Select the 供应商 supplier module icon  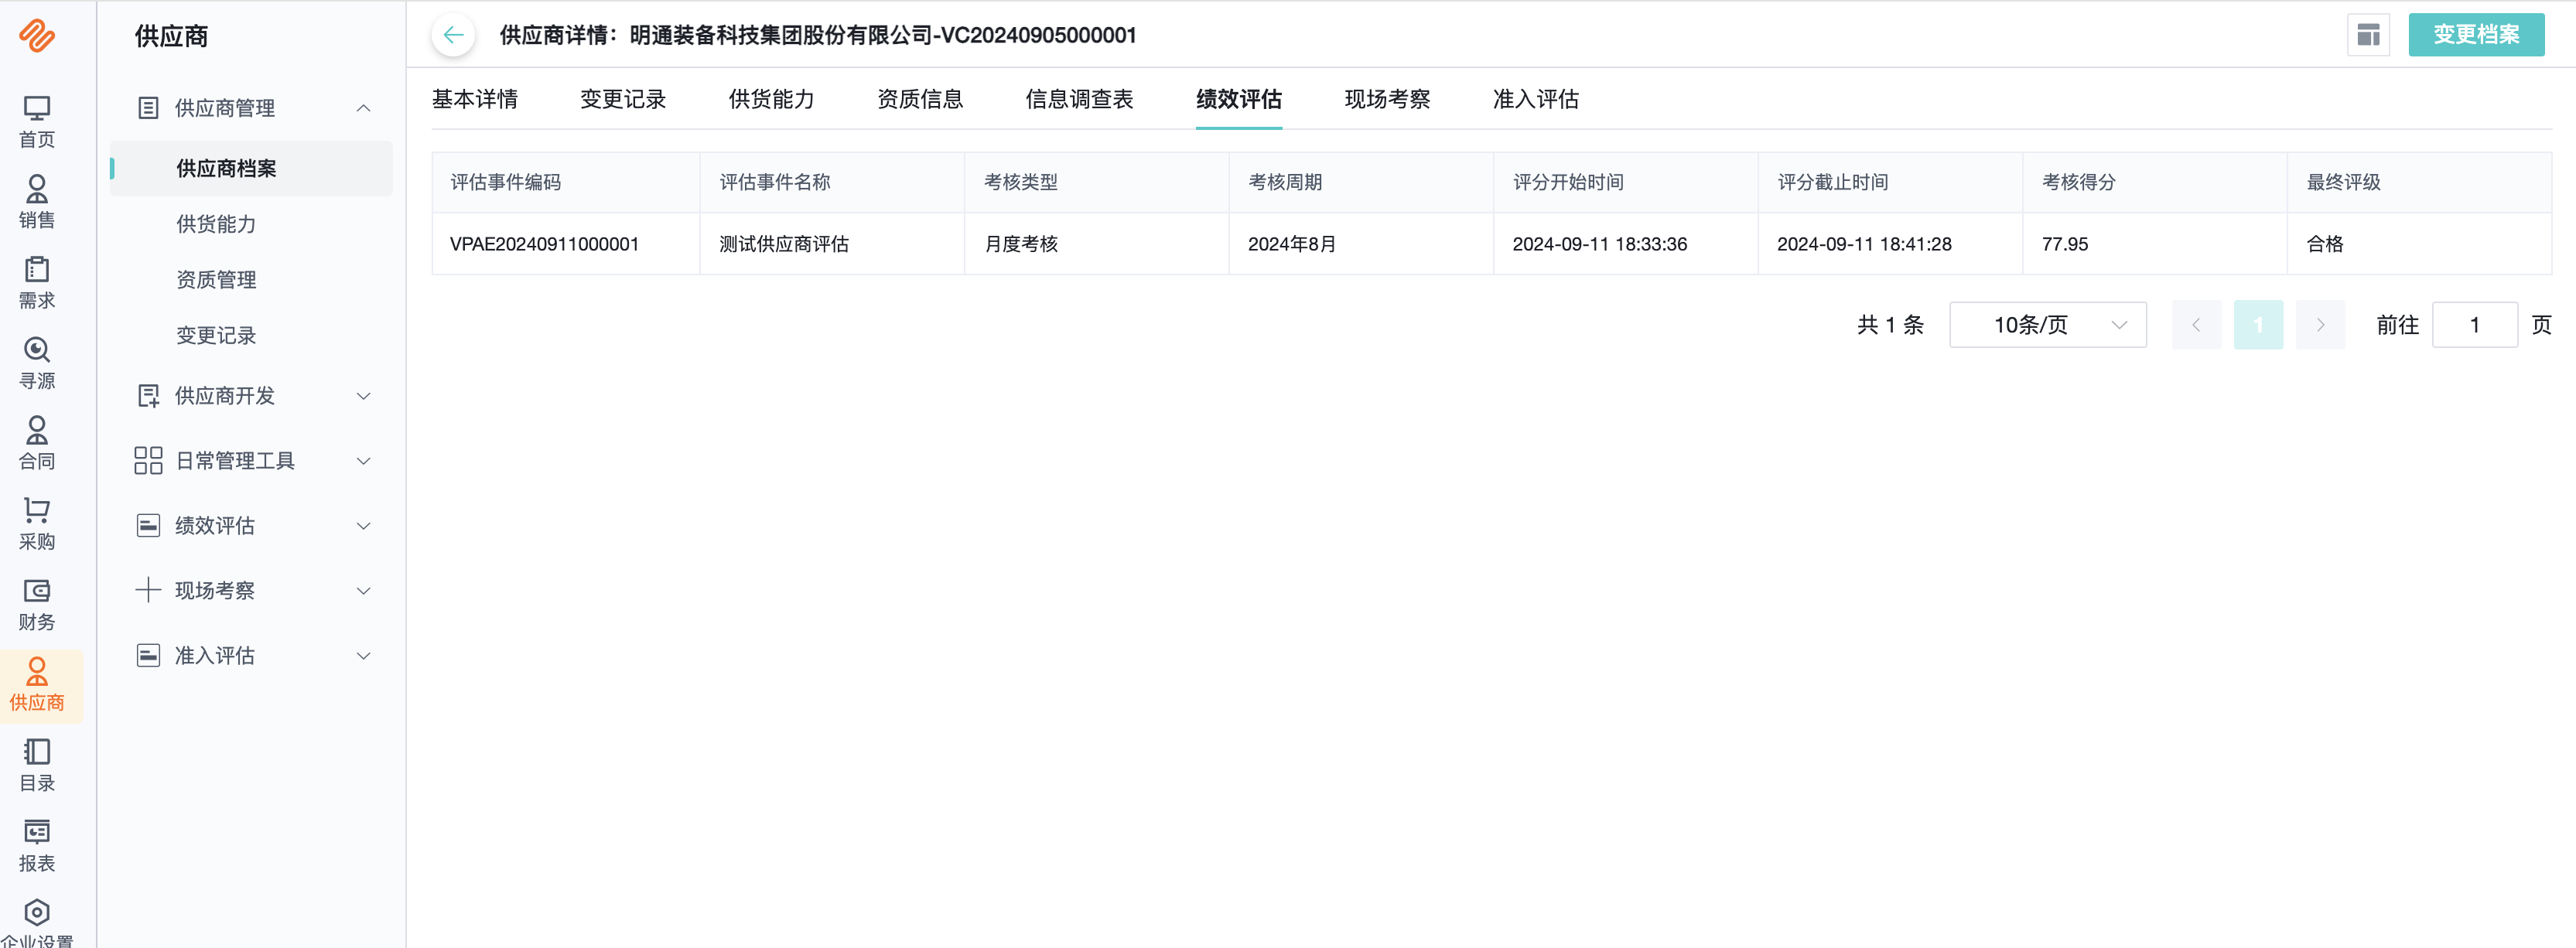coord(37,686)
